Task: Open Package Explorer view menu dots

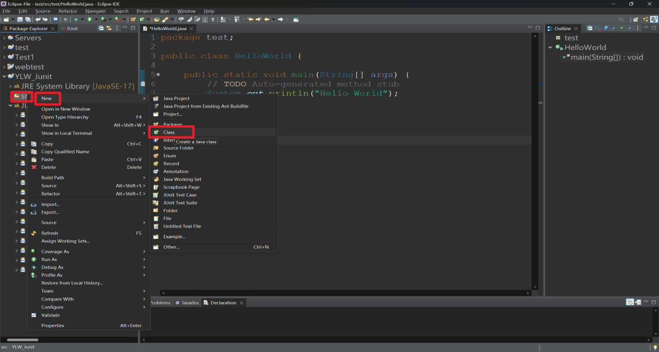Action: click(118, 28)
